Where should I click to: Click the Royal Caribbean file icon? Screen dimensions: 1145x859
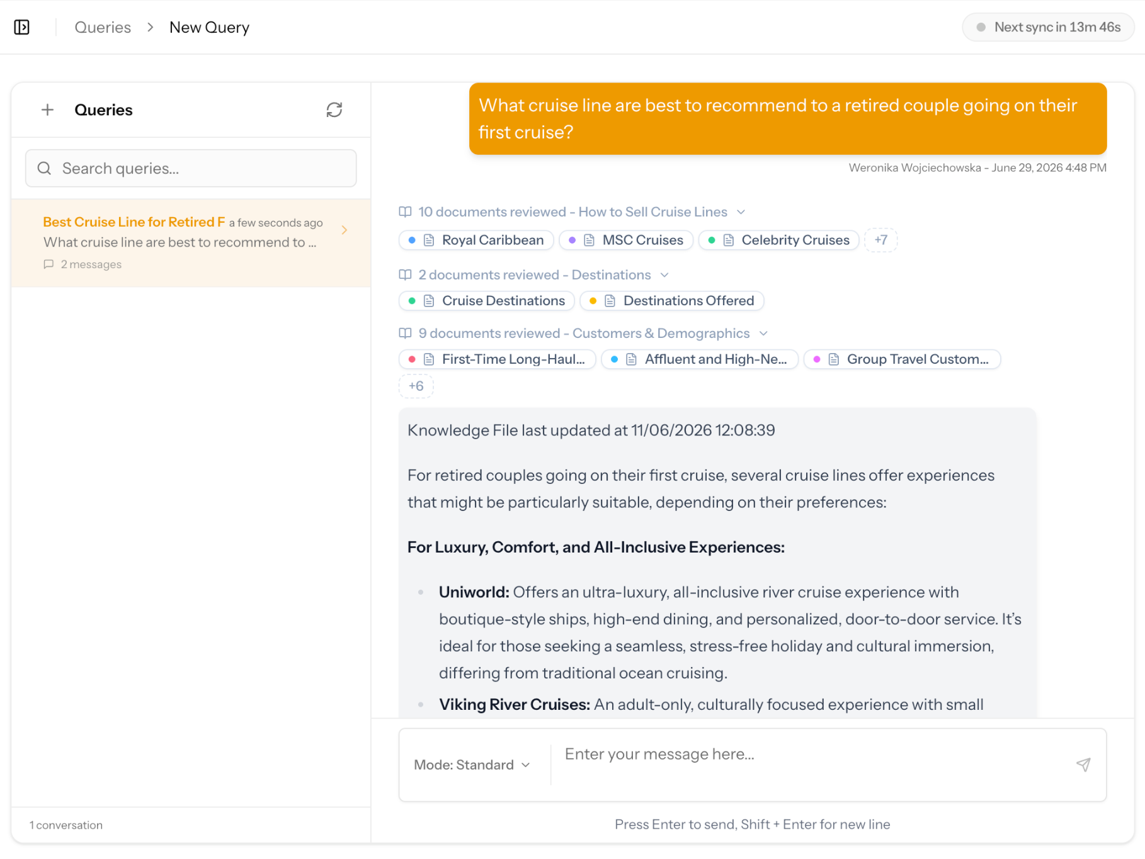pos(429,240)
